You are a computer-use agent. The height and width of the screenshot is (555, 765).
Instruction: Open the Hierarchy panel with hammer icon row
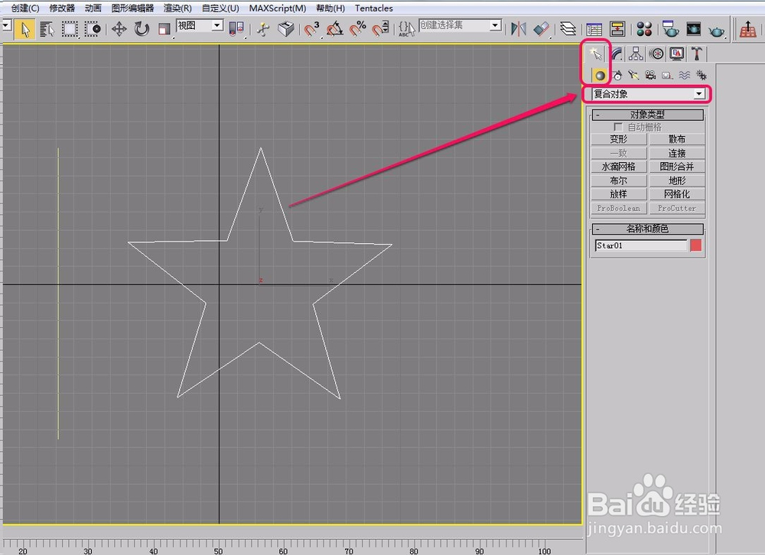[635, 54]
